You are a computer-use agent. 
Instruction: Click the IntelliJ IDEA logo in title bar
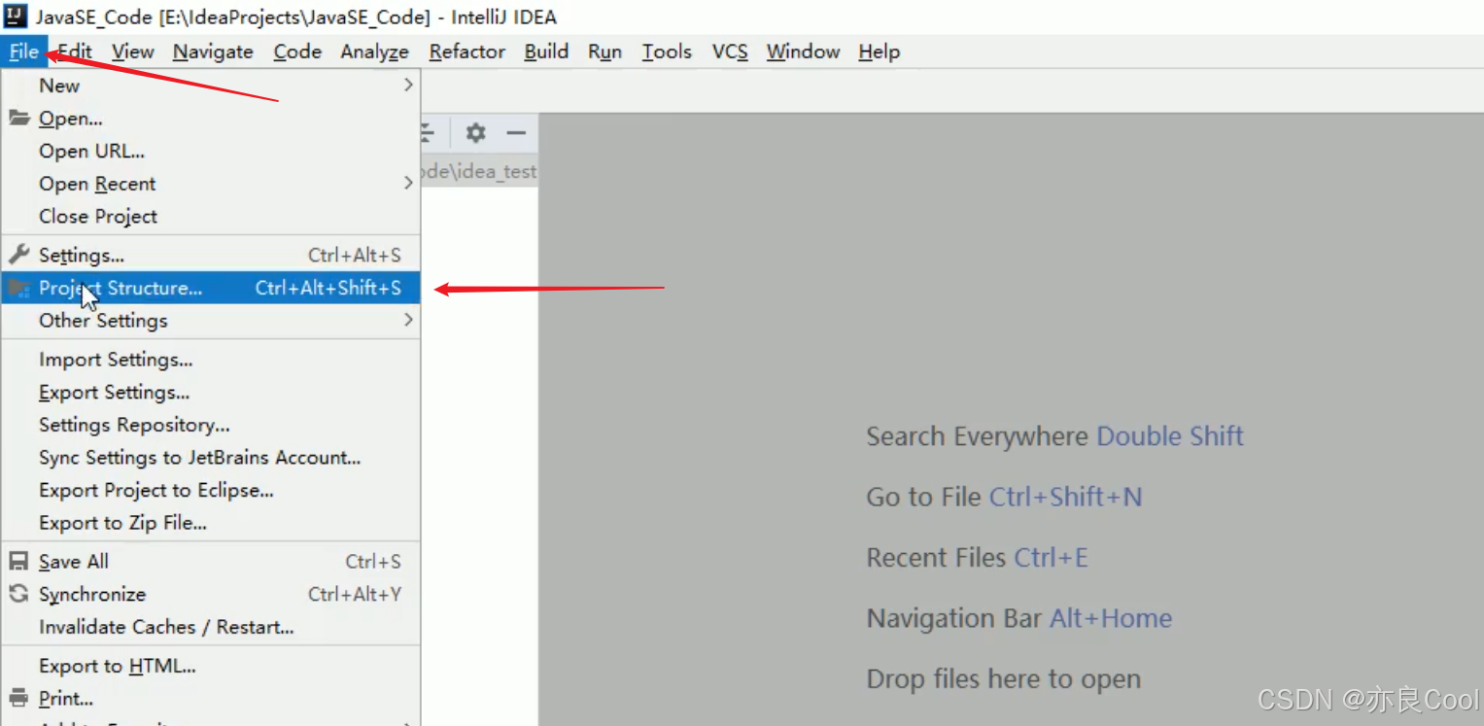coord(16,17)
